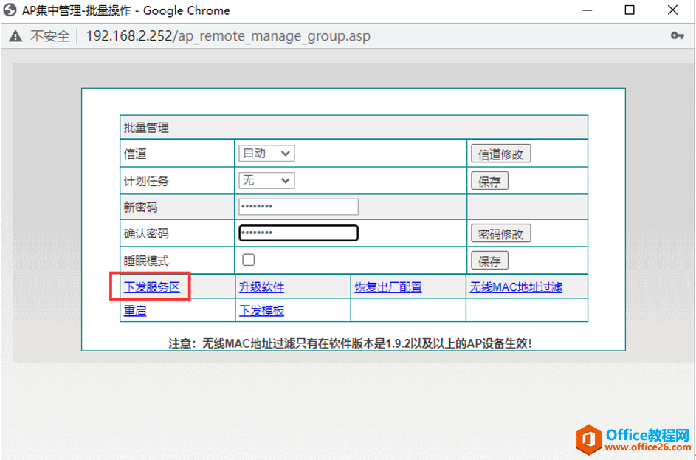
Task: Click the globe icon in the title bar
Action: point(10,10)
